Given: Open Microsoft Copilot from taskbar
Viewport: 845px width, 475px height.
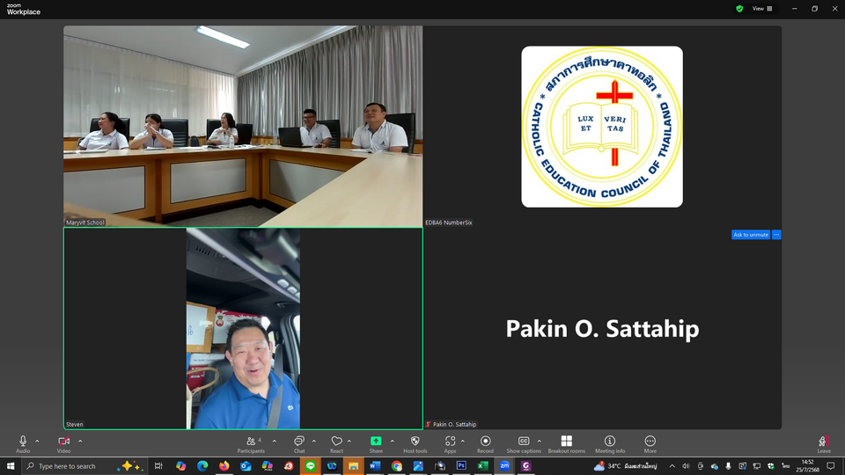Looking at the screenshot, I should [180, 466].
